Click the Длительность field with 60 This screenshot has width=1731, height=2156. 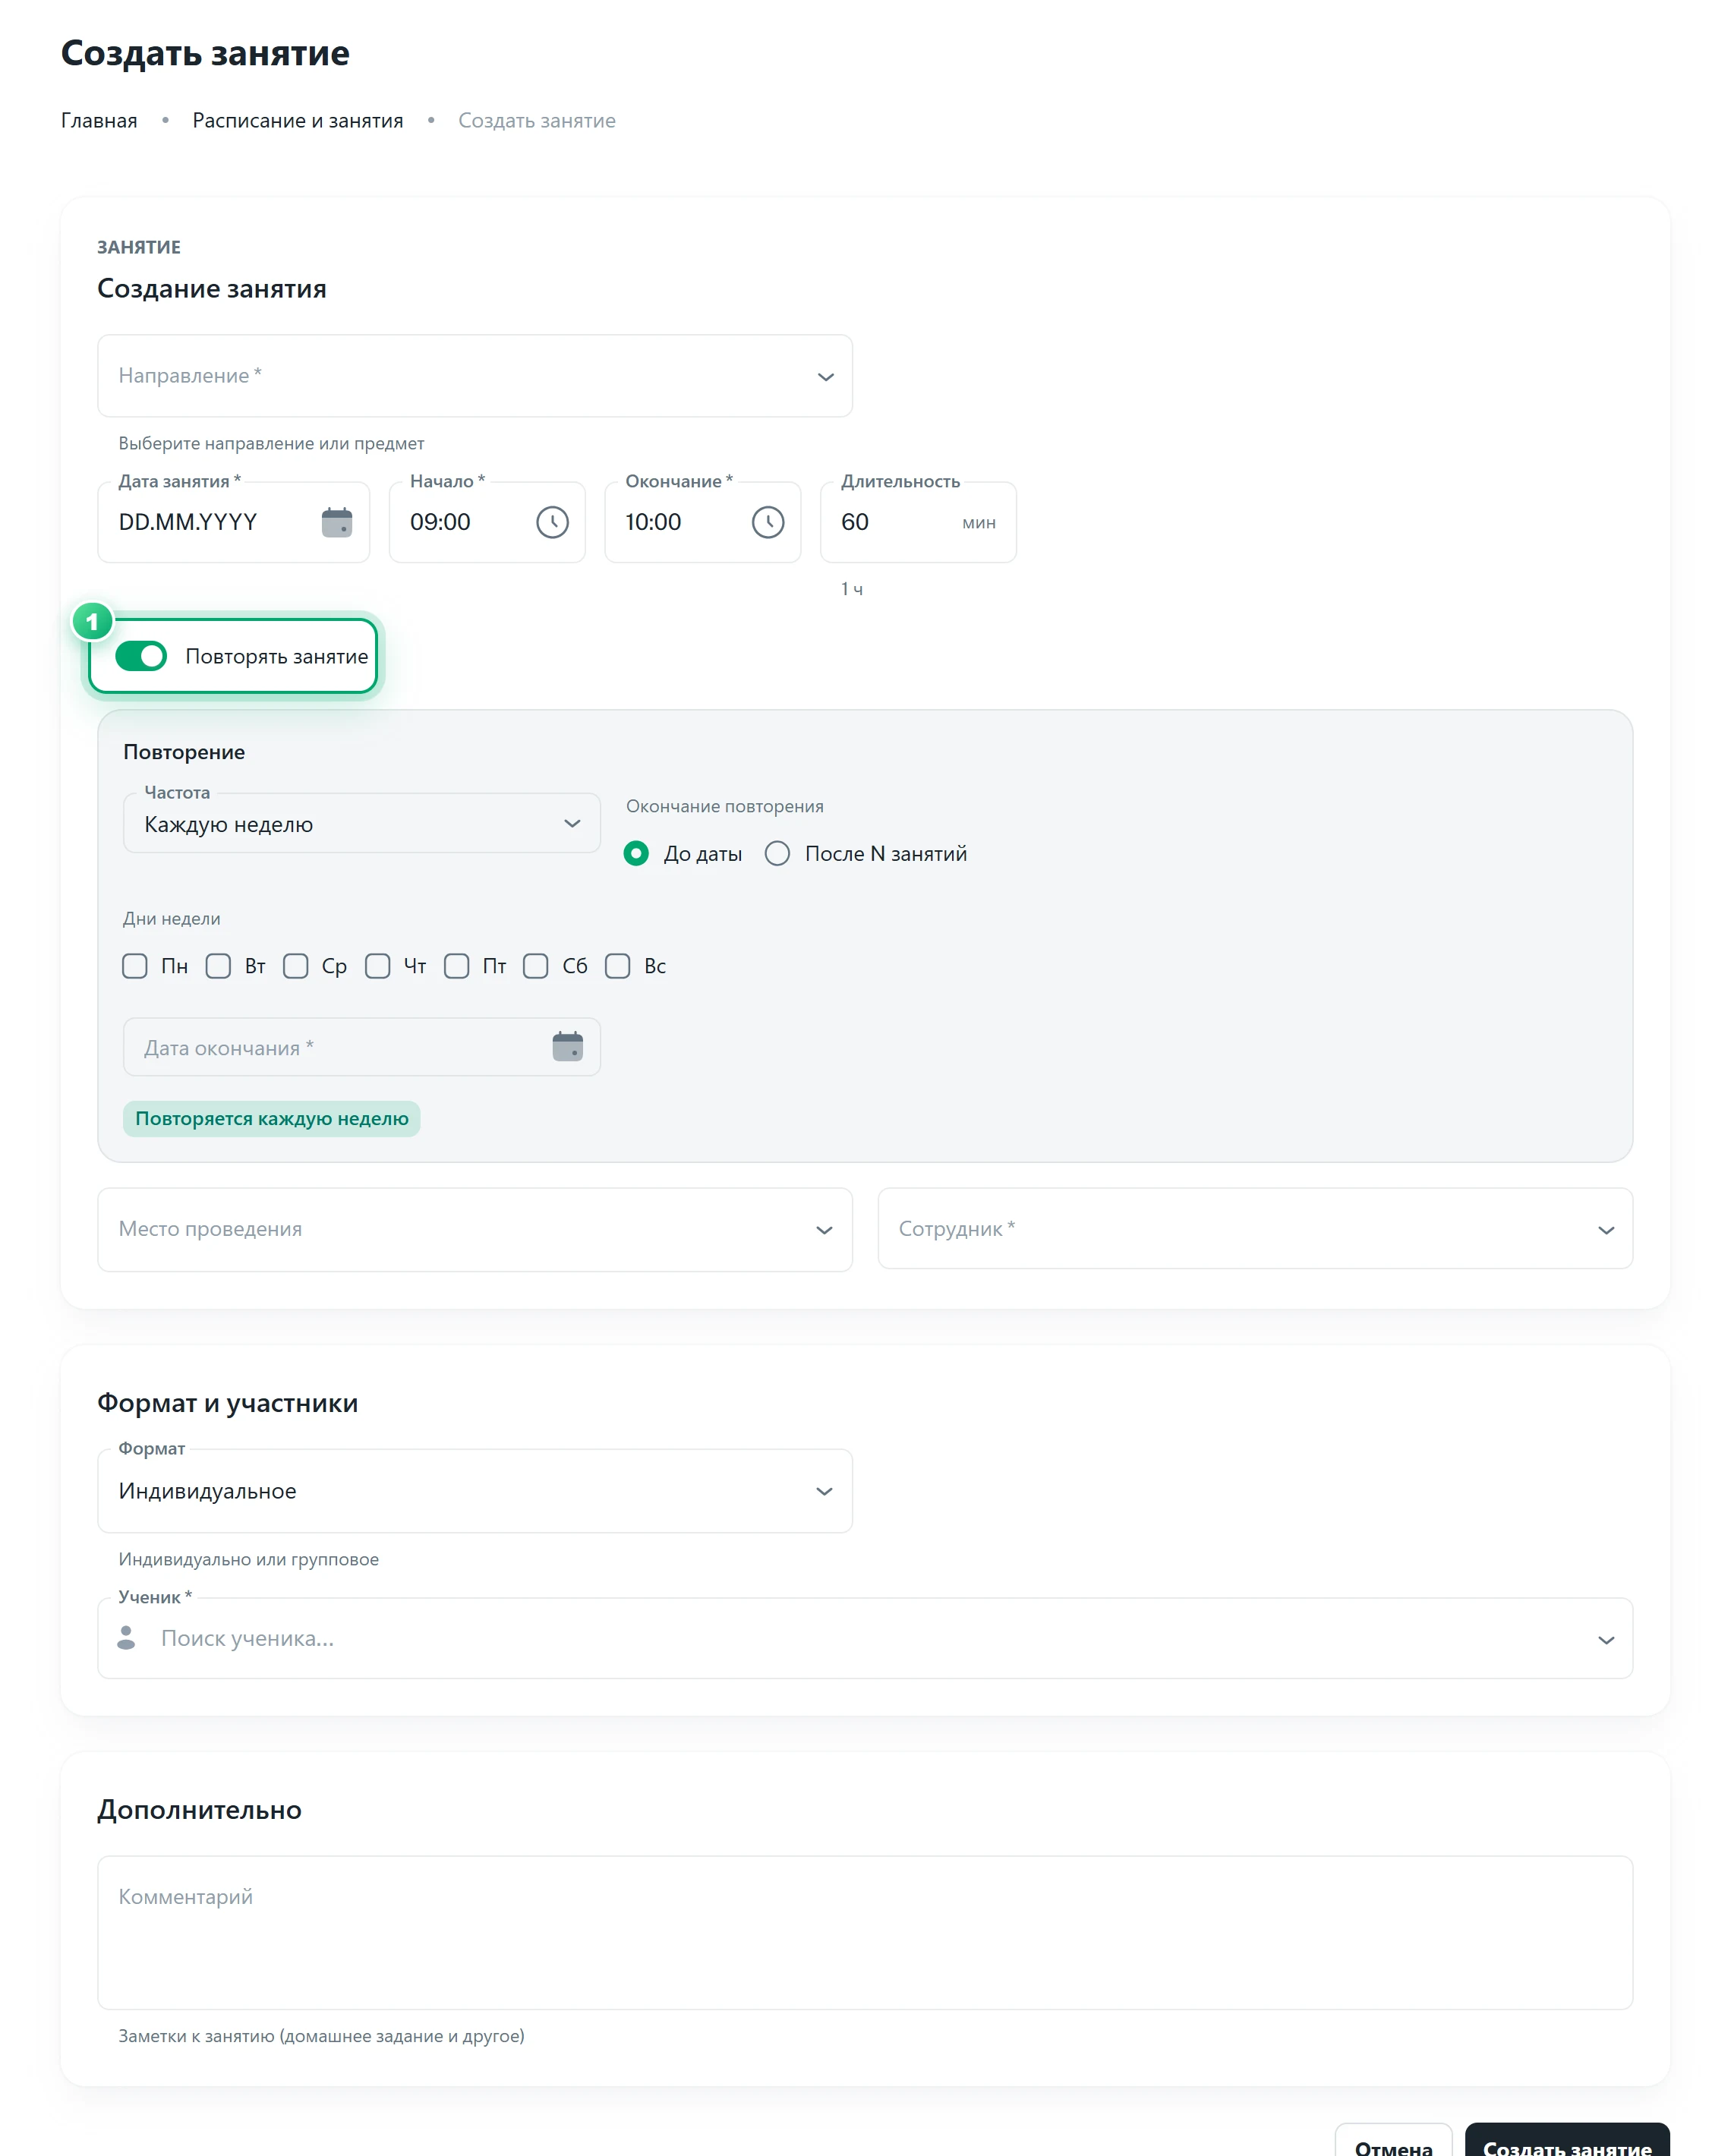click(918, 522)
